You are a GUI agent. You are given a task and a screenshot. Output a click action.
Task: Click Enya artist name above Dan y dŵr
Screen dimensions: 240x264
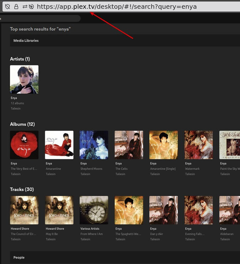pyautogui.click(x=153, y=229)
